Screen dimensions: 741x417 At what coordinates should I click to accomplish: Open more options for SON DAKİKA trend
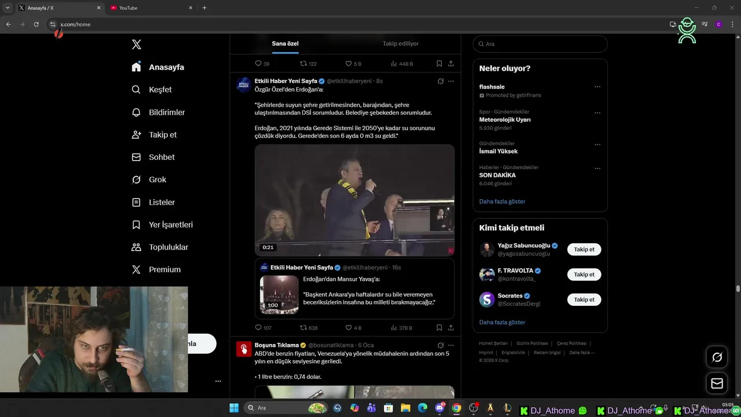click(x=597, y=169)
